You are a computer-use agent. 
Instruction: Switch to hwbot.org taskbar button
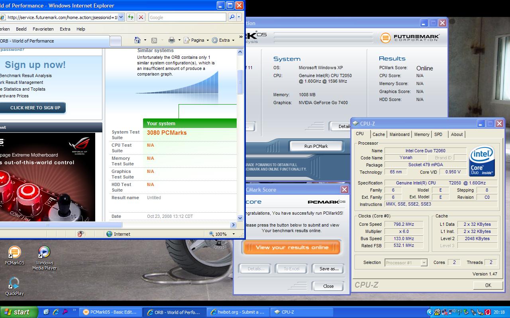(x=238, y=312)
